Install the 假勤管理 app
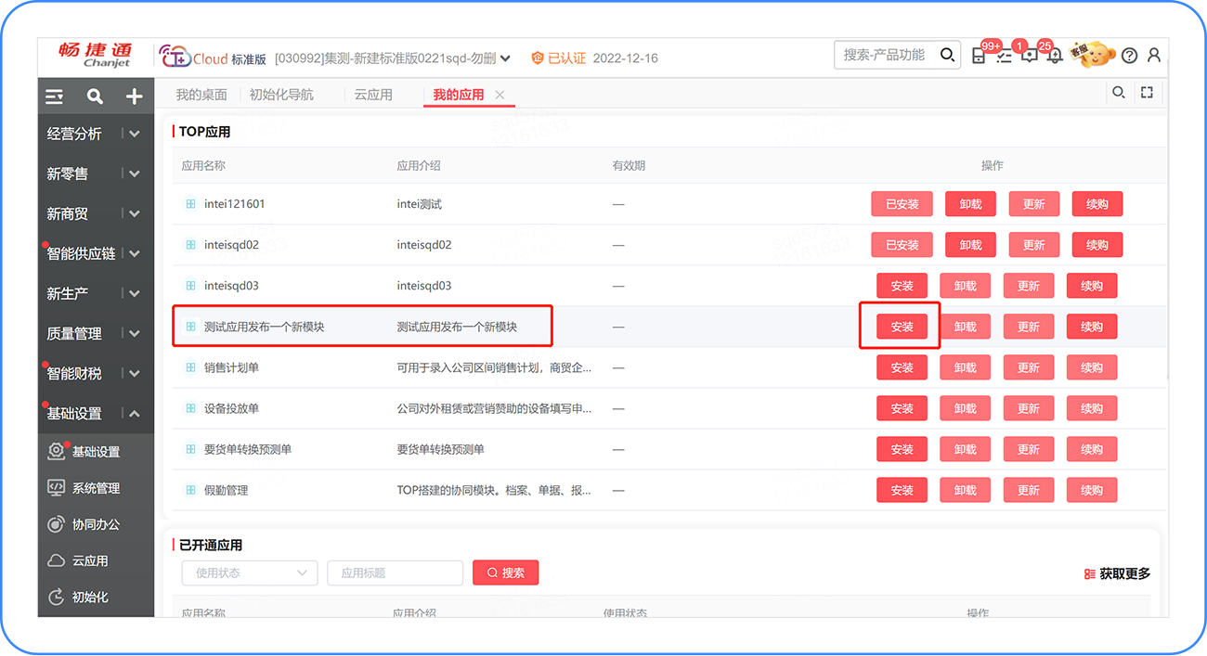This screenshot has width=1207, height=656. coord(902,490)
